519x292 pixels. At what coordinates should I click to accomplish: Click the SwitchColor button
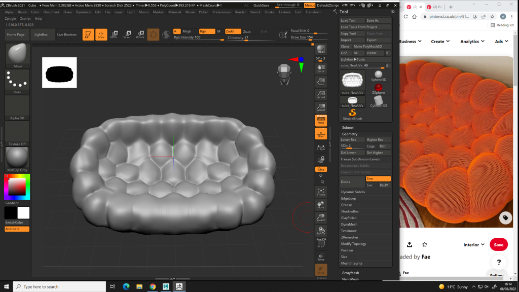click(17, 223)
